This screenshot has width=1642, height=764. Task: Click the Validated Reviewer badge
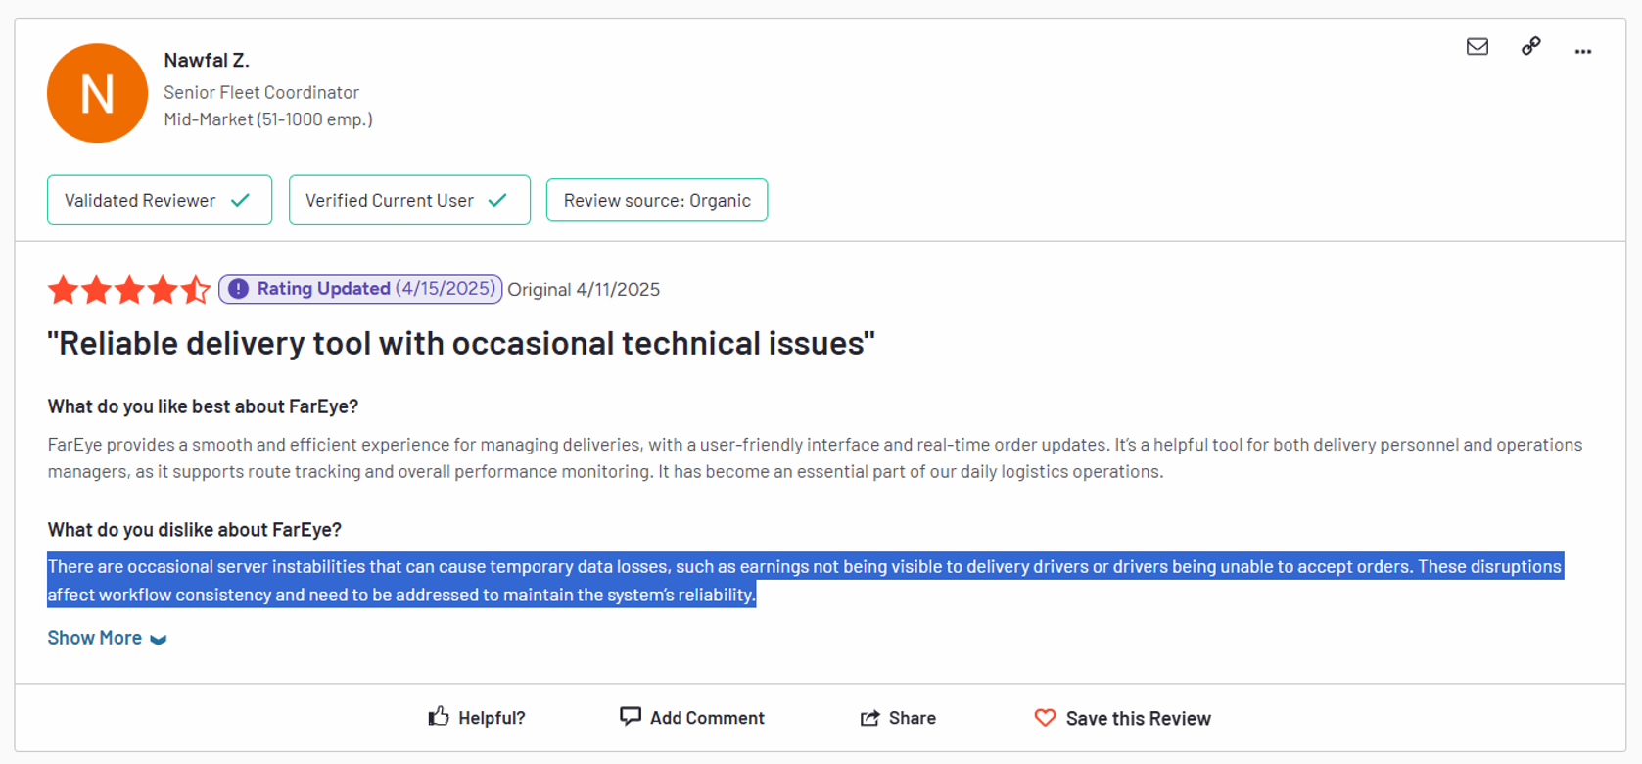tap(160, 200)
